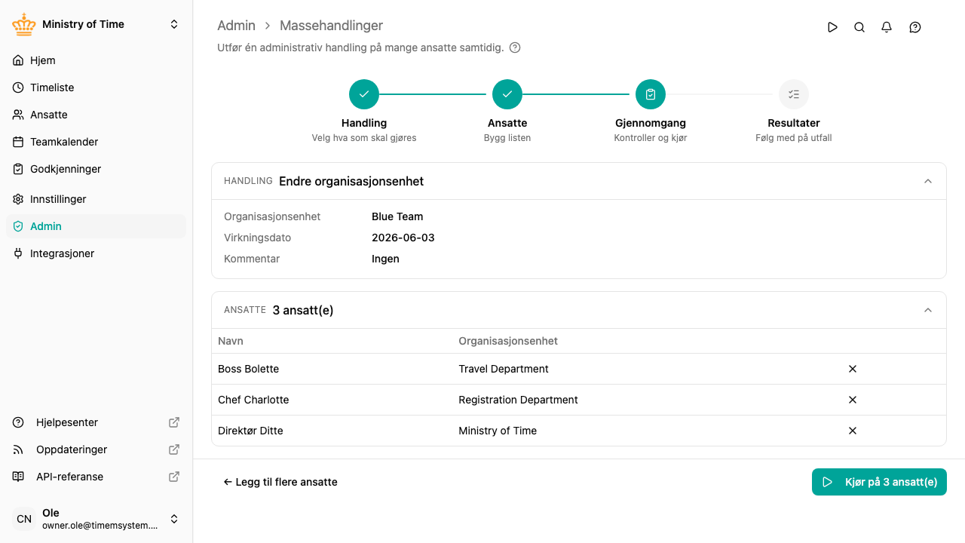Open the Ole user account menu
The height and width of the screenshot is (543, 965).
click(x=96, y=519)
